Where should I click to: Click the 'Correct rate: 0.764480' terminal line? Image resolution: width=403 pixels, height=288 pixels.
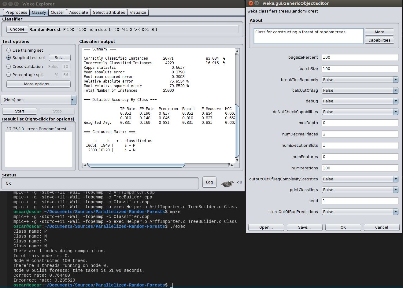pyautogui.click(x=42, y=275)
